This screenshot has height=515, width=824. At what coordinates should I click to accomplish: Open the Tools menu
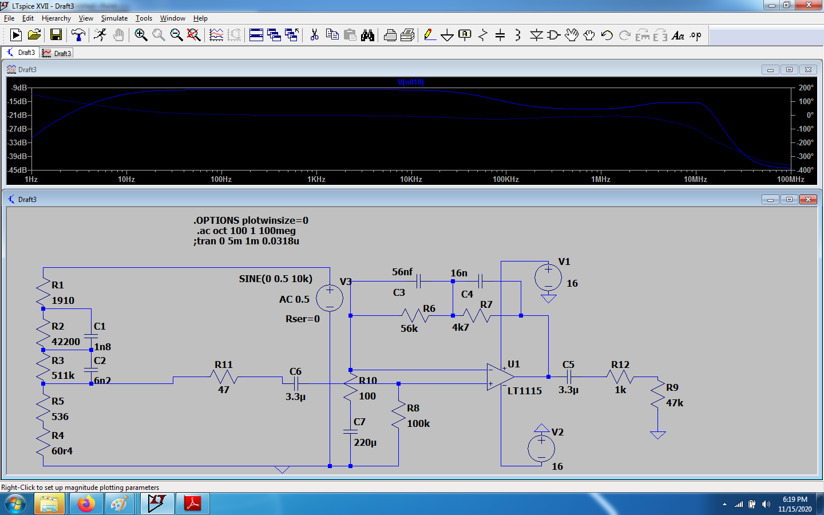pyautogui.click(x=144, y=18)
